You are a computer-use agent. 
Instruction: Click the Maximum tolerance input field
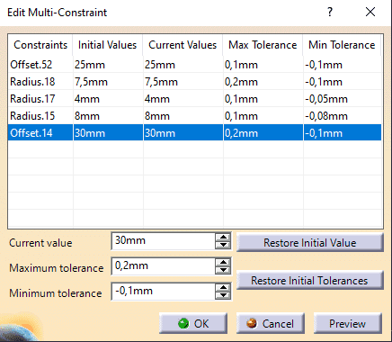[163, 266]
